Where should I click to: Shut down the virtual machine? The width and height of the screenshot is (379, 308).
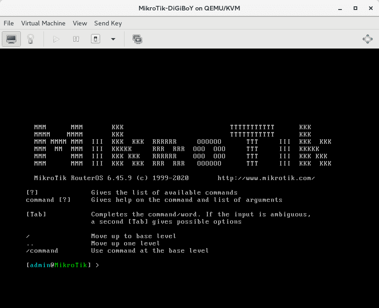click(96, 39)
